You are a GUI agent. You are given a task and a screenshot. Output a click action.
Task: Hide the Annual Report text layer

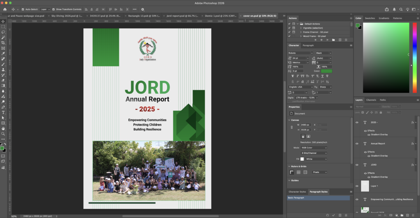(x=357, y=144)
